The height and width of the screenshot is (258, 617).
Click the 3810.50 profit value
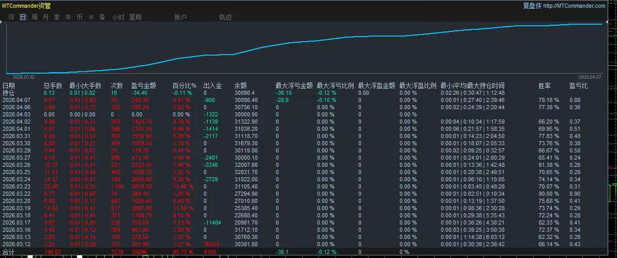tap(142, 186)
